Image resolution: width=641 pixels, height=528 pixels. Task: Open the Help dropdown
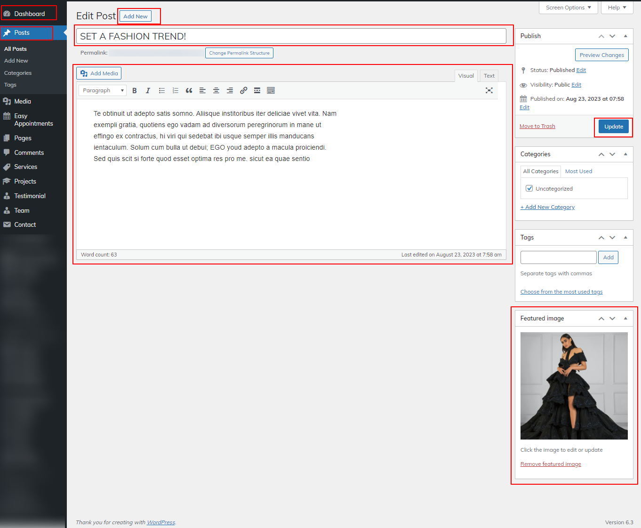click(617, 8)
